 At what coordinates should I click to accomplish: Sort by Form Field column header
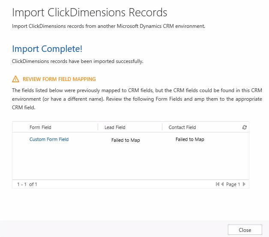[40, 127]
